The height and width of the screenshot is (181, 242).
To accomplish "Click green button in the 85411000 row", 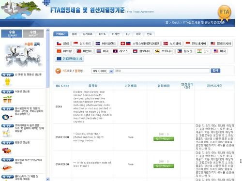I will (x=164, y=139).
